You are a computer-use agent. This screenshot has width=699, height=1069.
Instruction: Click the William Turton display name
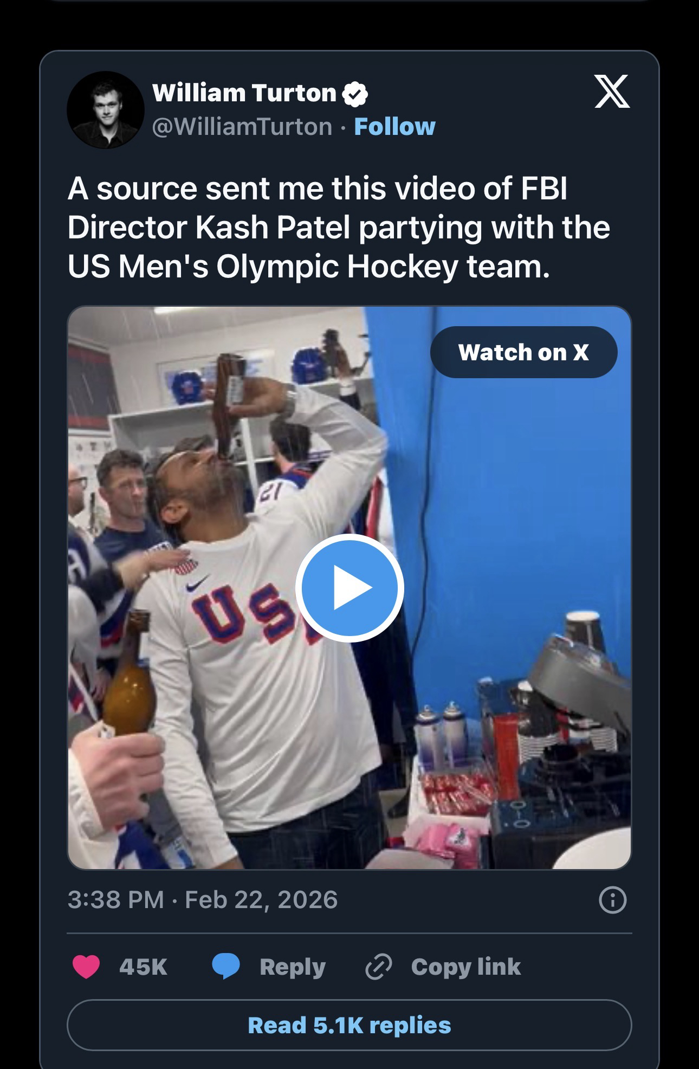point(244,93)
